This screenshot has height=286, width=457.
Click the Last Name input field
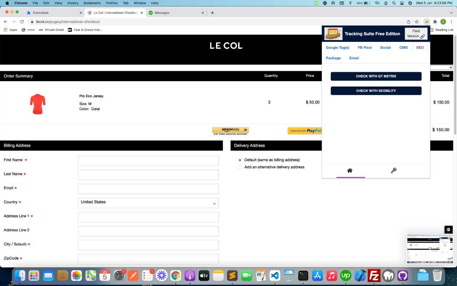[x=148, y=175]
